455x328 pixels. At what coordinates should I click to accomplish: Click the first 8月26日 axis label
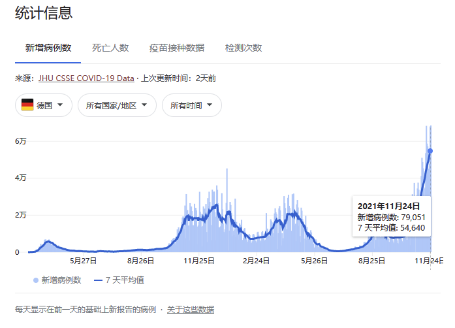pyautogui.click(x=140, y=261)
